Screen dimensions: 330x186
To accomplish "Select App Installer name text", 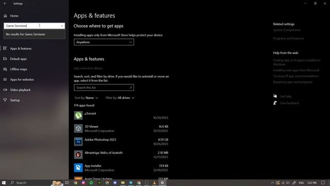I will click(93, 166).
